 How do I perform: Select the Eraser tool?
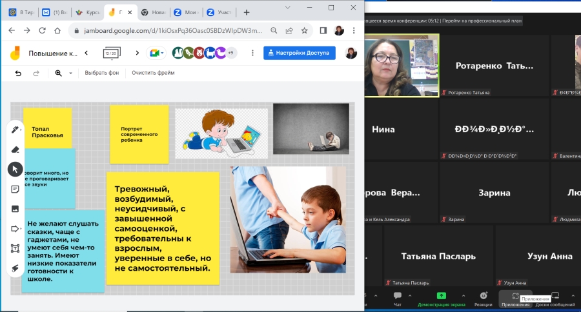(x=15, y=150)
